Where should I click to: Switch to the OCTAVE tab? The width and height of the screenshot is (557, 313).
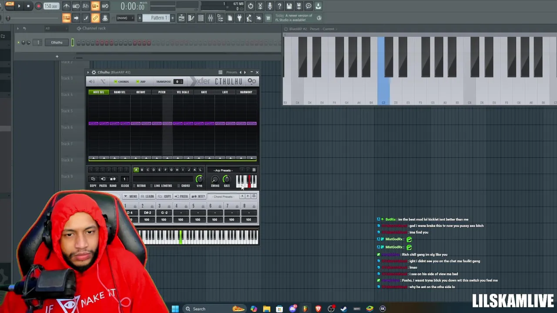(x=141, y=92)
